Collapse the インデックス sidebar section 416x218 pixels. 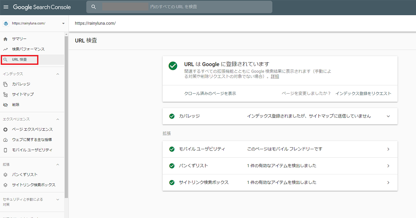[x=58, y=74]
